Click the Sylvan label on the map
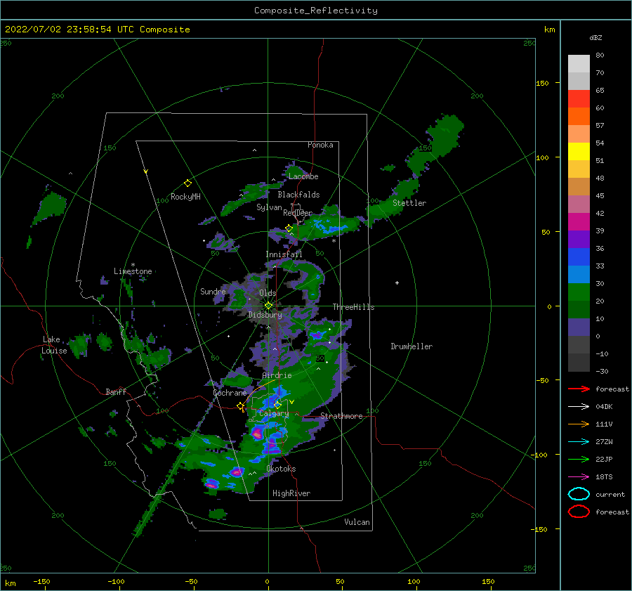632x591 pixels. click(269, 207)
